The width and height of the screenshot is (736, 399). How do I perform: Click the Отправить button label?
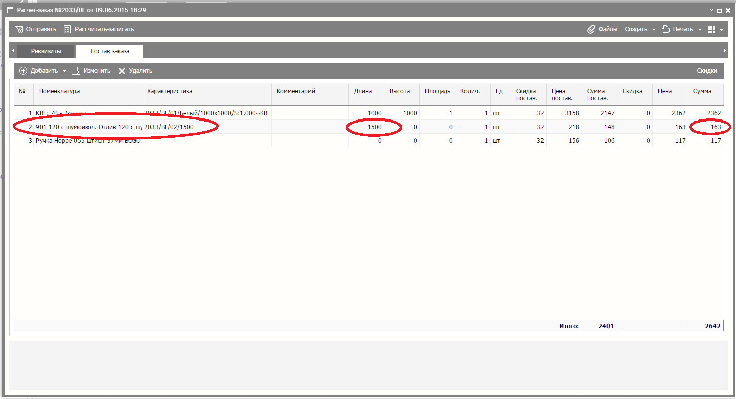[x=41, y=29]
